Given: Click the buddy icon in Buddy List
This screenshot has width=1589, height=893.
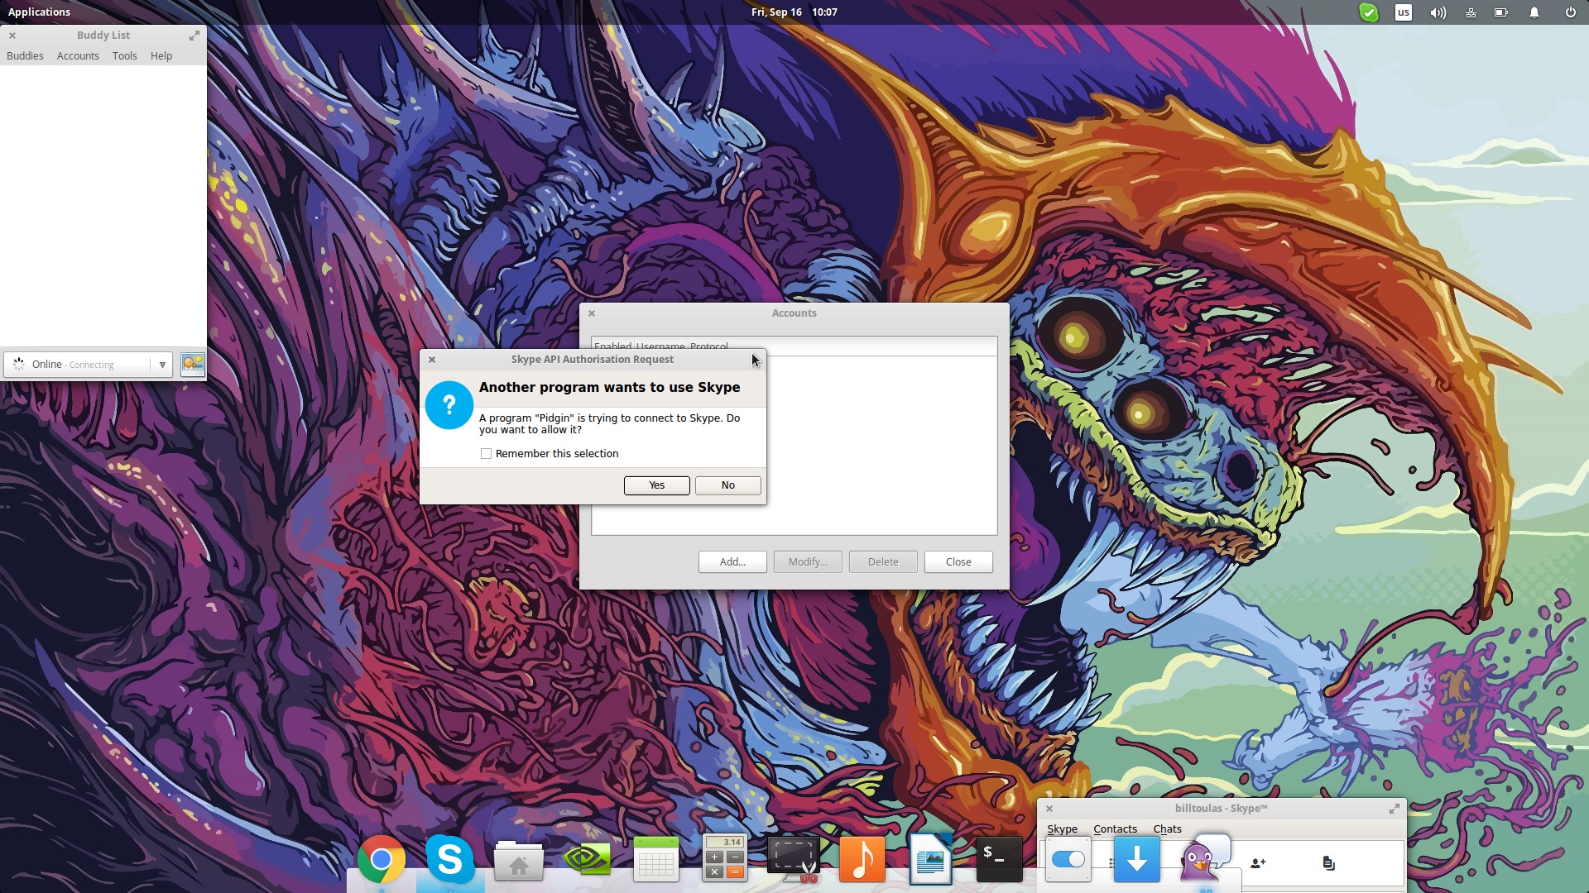Looking at the screenshot, I should tap(193, 364).
